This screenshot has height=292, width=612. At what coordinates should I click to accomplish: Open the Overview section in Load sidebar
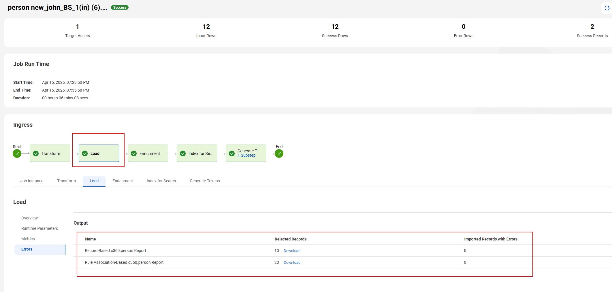point(29,218)
